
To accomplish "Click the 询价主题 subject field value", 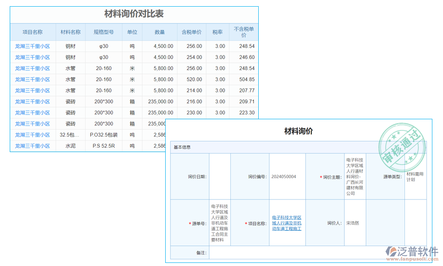I will pyautogui.click(x=354, y=176).
